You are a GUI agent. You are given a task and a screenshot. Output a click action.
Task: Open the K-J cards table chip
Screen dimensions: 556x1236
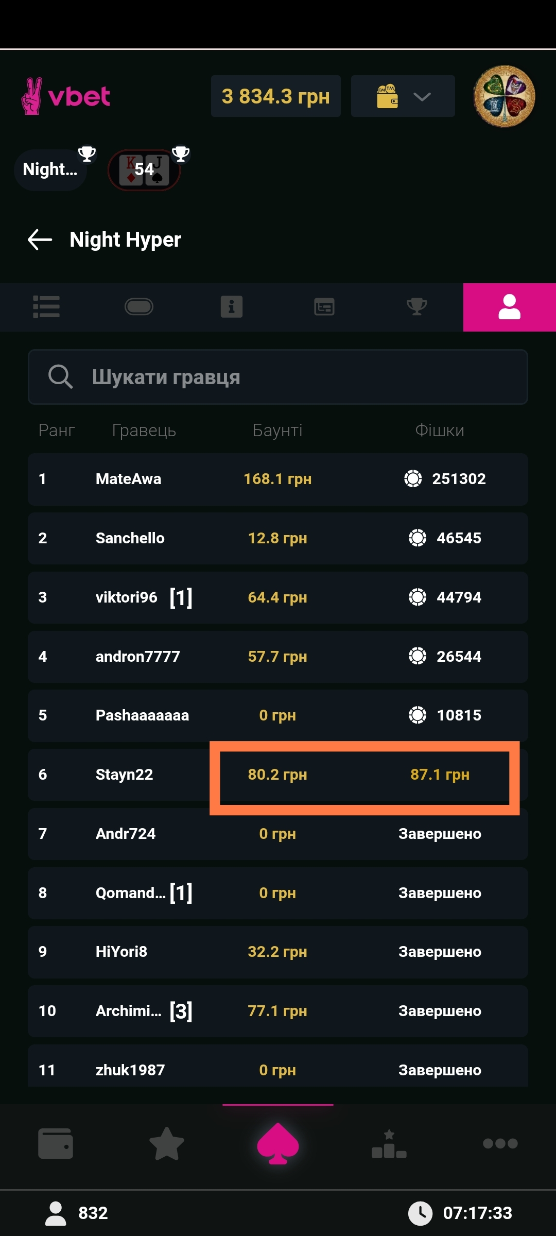coord(144,169)
